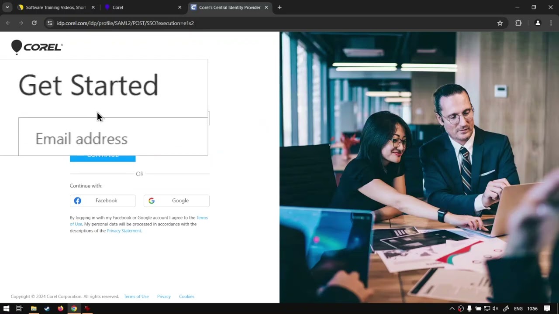Click the battery tray icon

coord(478,309)
